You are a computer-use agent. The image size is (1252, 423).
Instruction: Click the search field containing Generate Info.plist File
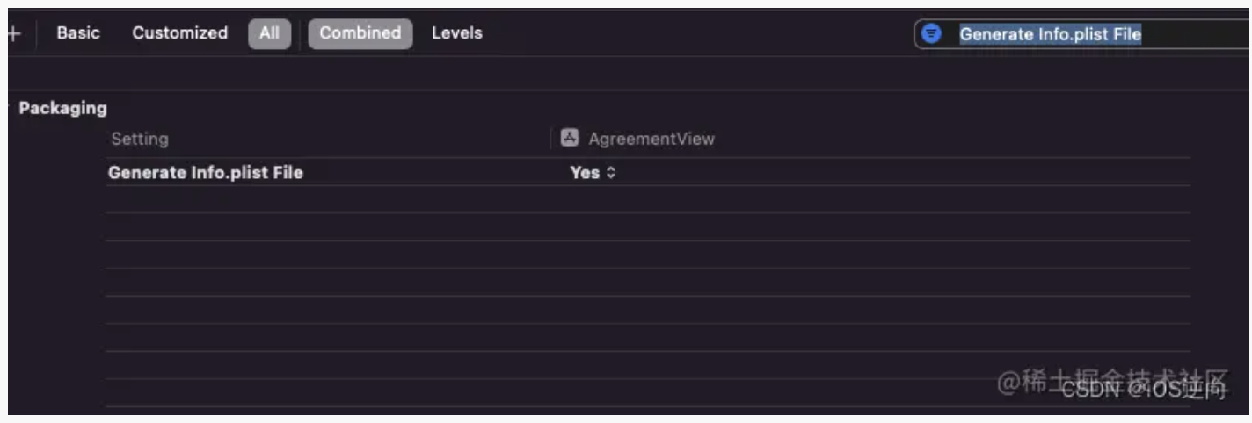(x=1082, y=34)
